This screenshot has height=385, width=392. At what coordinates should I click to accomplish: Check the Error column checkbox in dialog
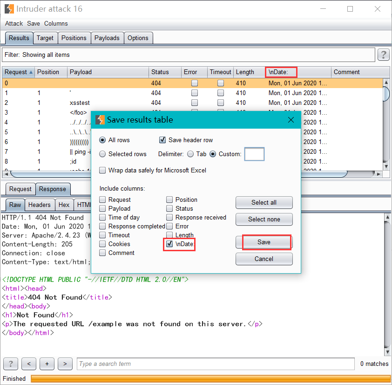(x=169, y=226)
